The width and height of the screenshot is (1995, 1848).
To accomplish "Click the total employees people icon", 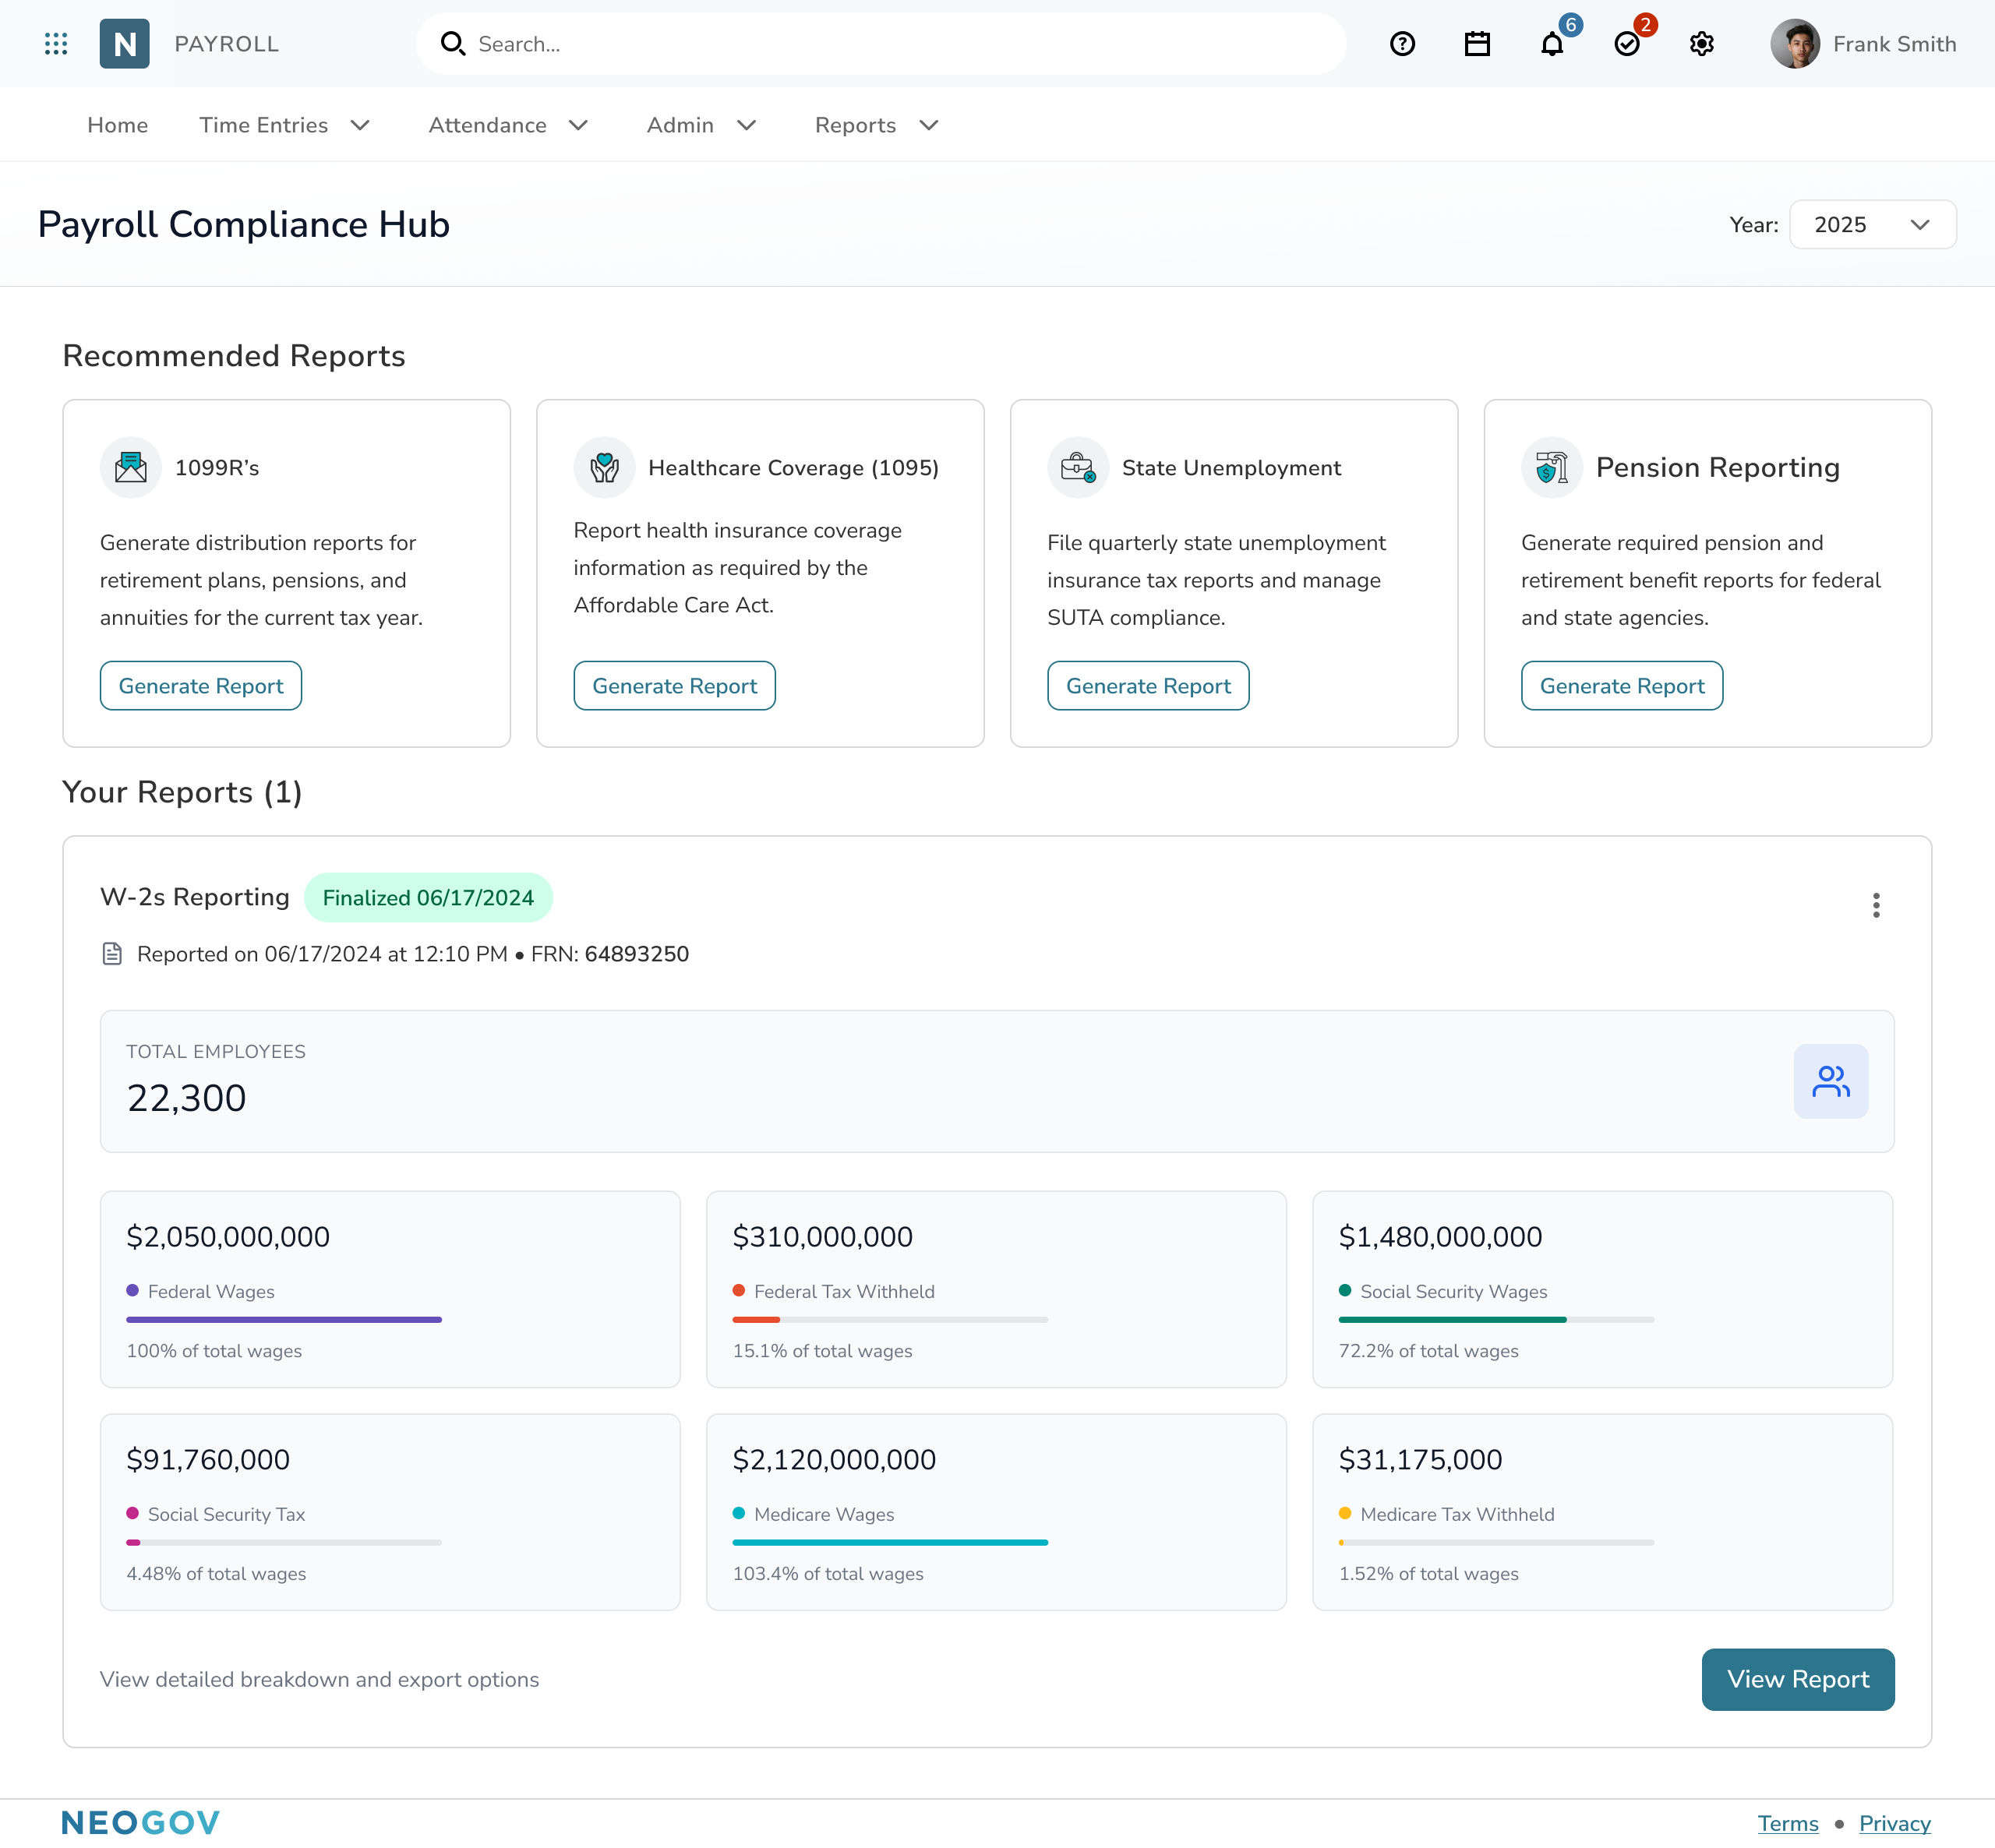I will point(1831,1081).
